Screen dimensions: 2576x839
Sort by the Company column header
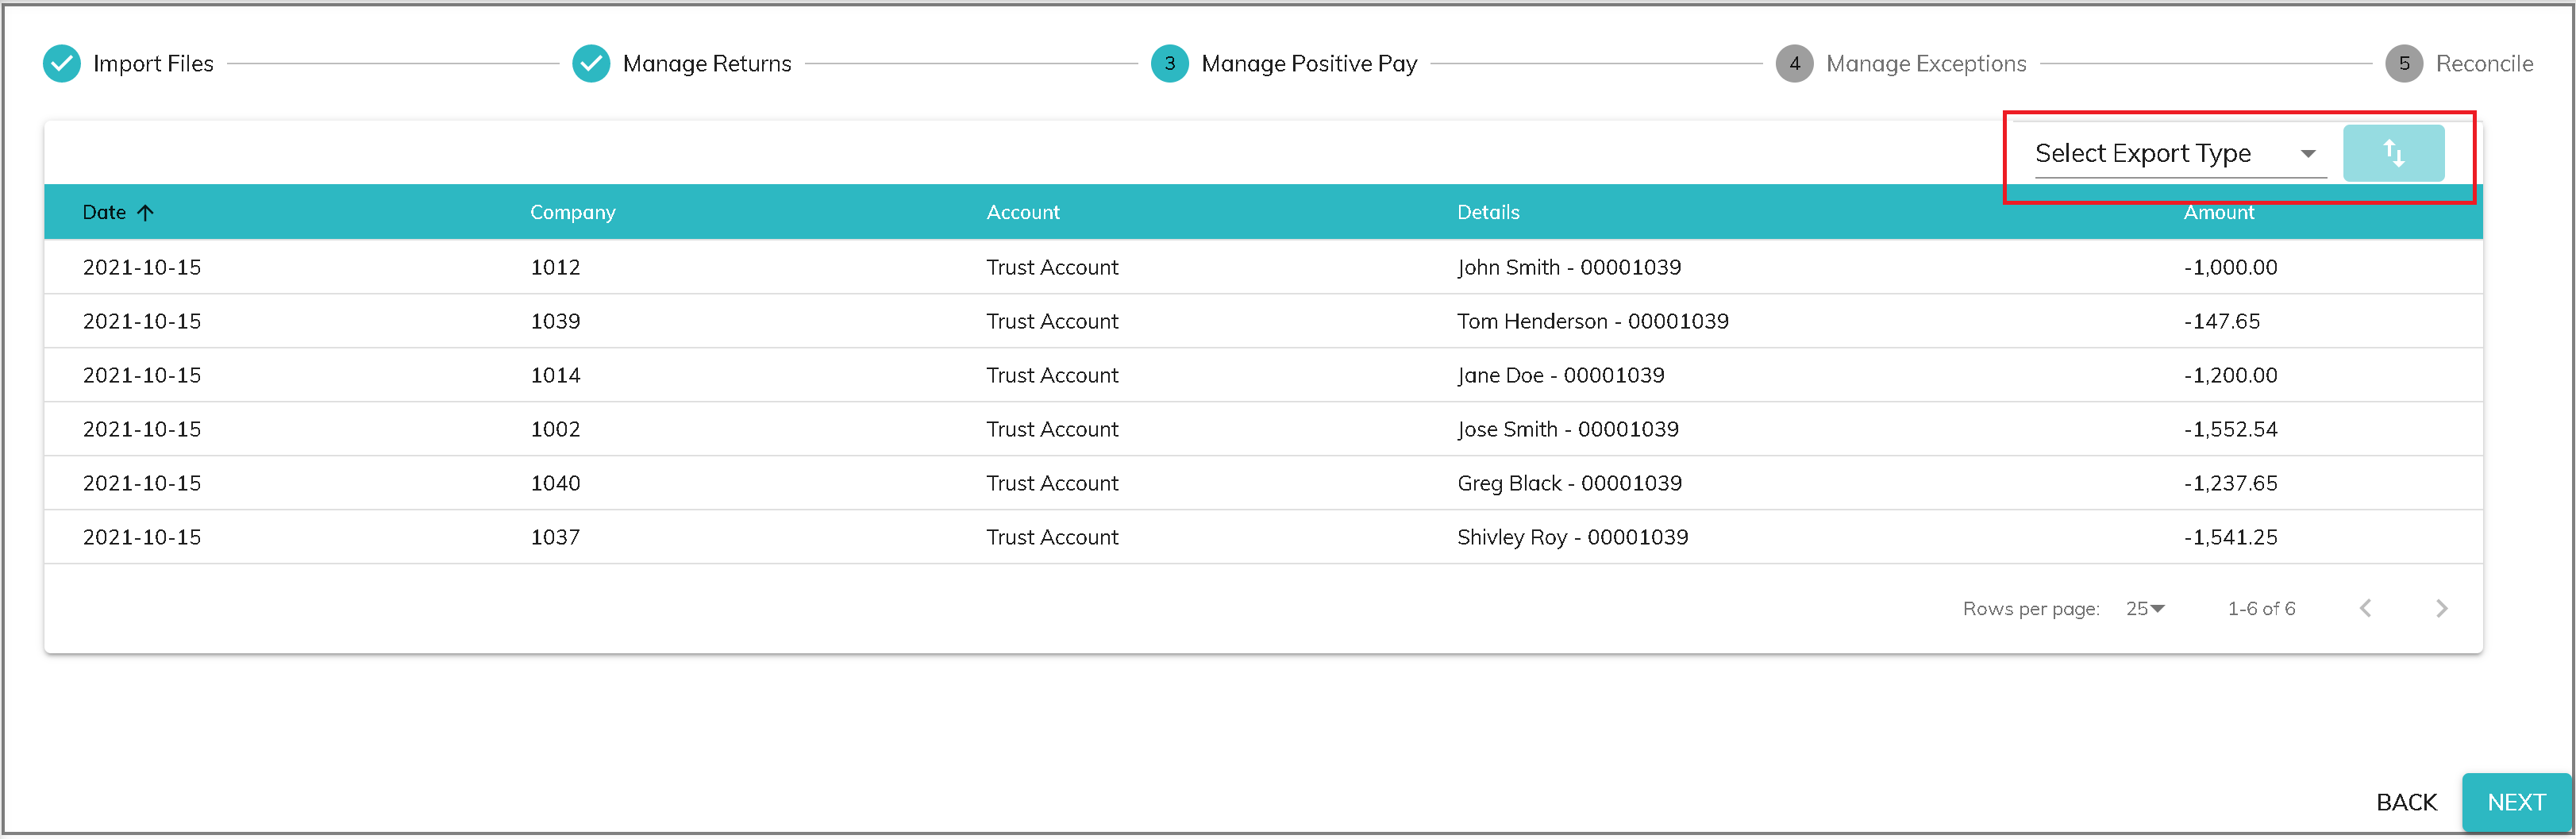pos(572,212)
